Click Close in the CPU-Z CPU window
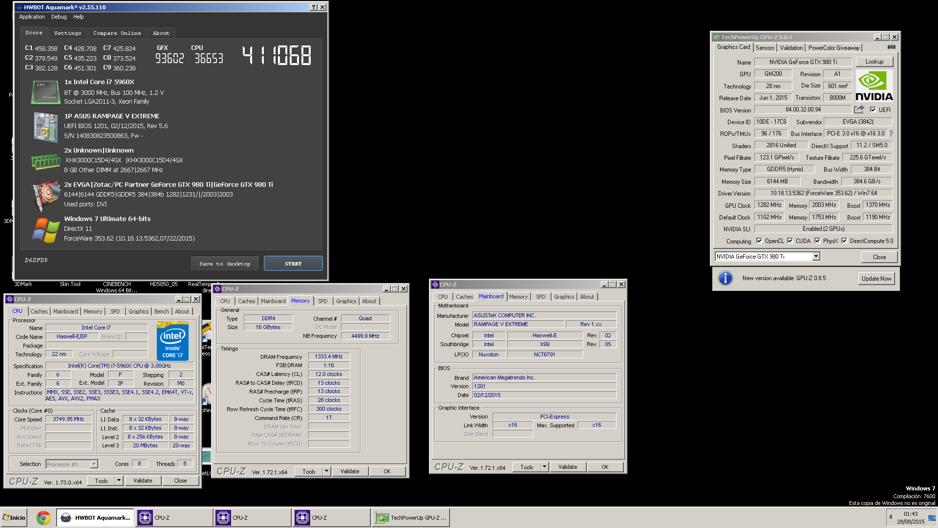The height and width of the screenshot is (528, 938). point(180,481)
